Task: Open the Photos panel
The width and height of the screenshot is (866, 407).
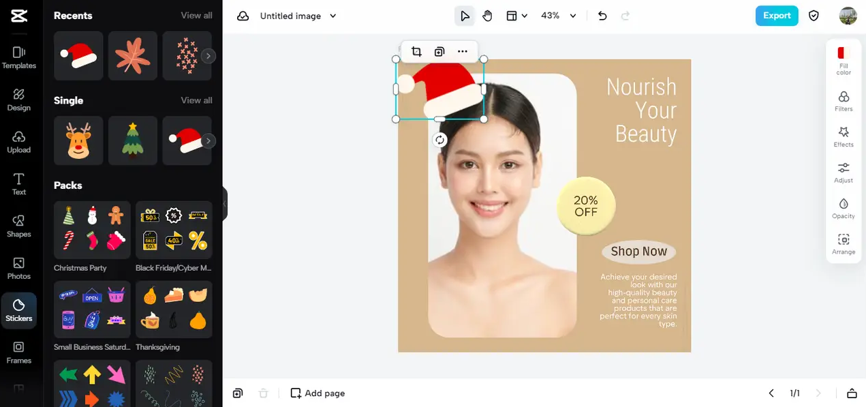Action: click(x=19, y=269)
